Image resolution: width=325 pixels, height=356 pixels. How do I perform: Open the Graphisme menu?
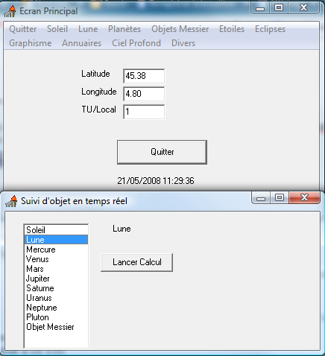[31, 43]
